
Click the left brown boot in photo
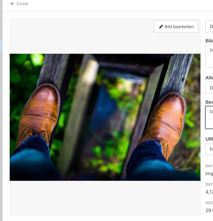tap(39, 112)
